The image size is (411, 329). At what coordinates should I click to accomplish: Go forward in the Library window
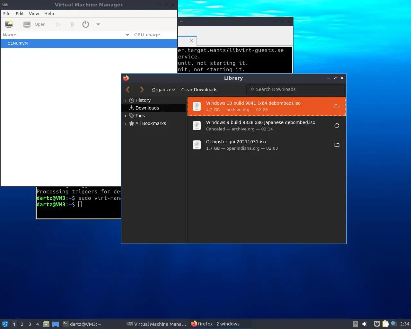[x=142, y=90]
